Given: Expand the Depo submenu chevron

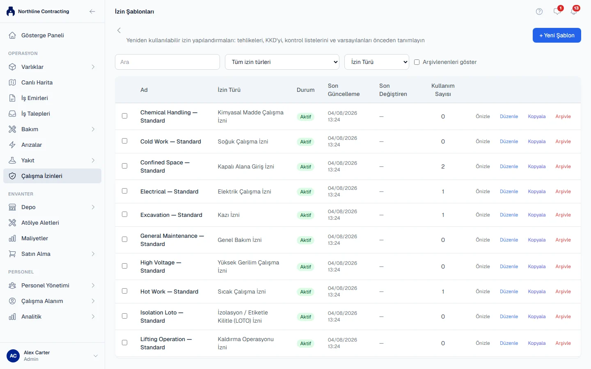Looking at the screenshot, I should 93,207.
